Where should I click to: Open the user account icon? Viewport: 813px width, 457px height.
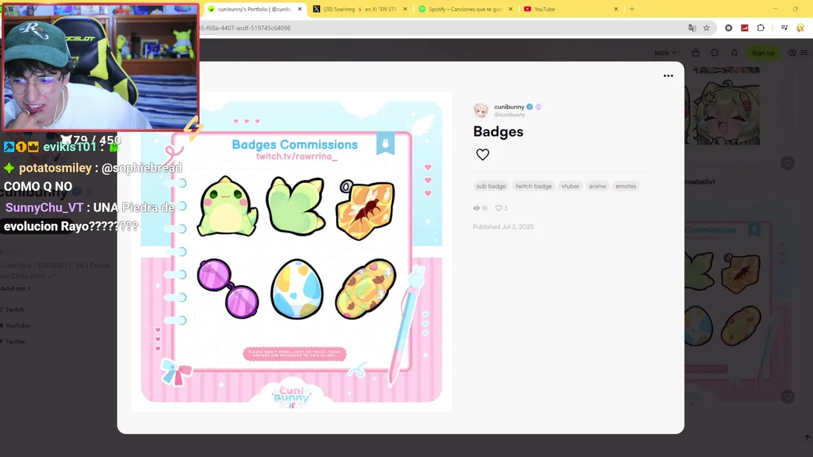(x=792, y=53)
